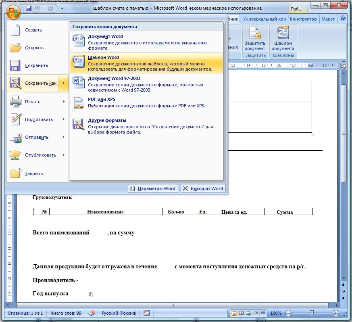
Task: Click the Выход из Word button
Action: point(203,188)
